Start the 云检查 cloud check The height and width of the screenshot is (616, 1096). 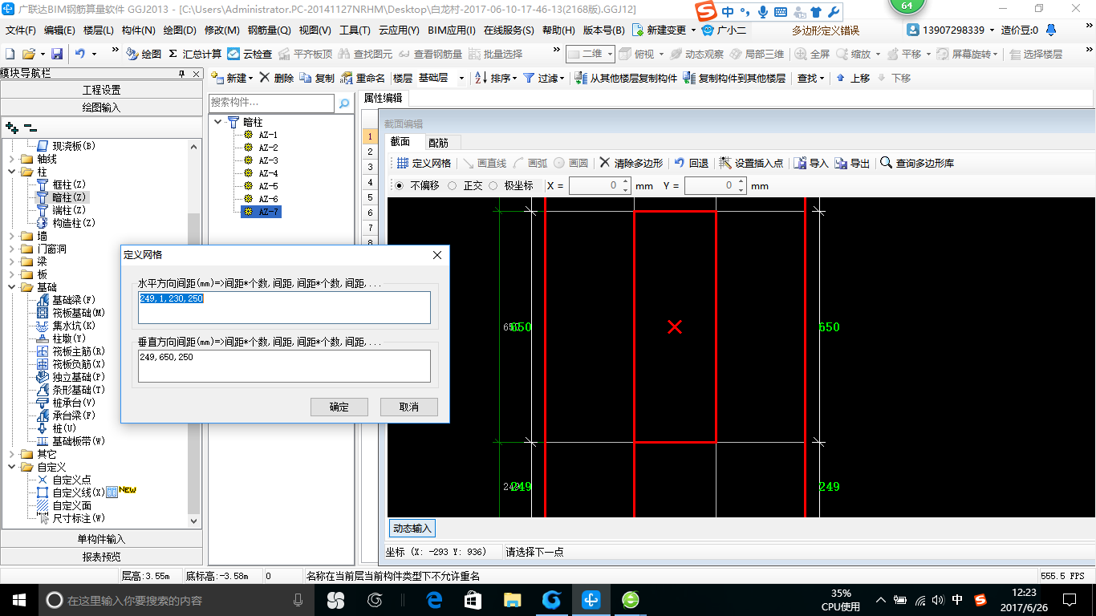point(250,54)
